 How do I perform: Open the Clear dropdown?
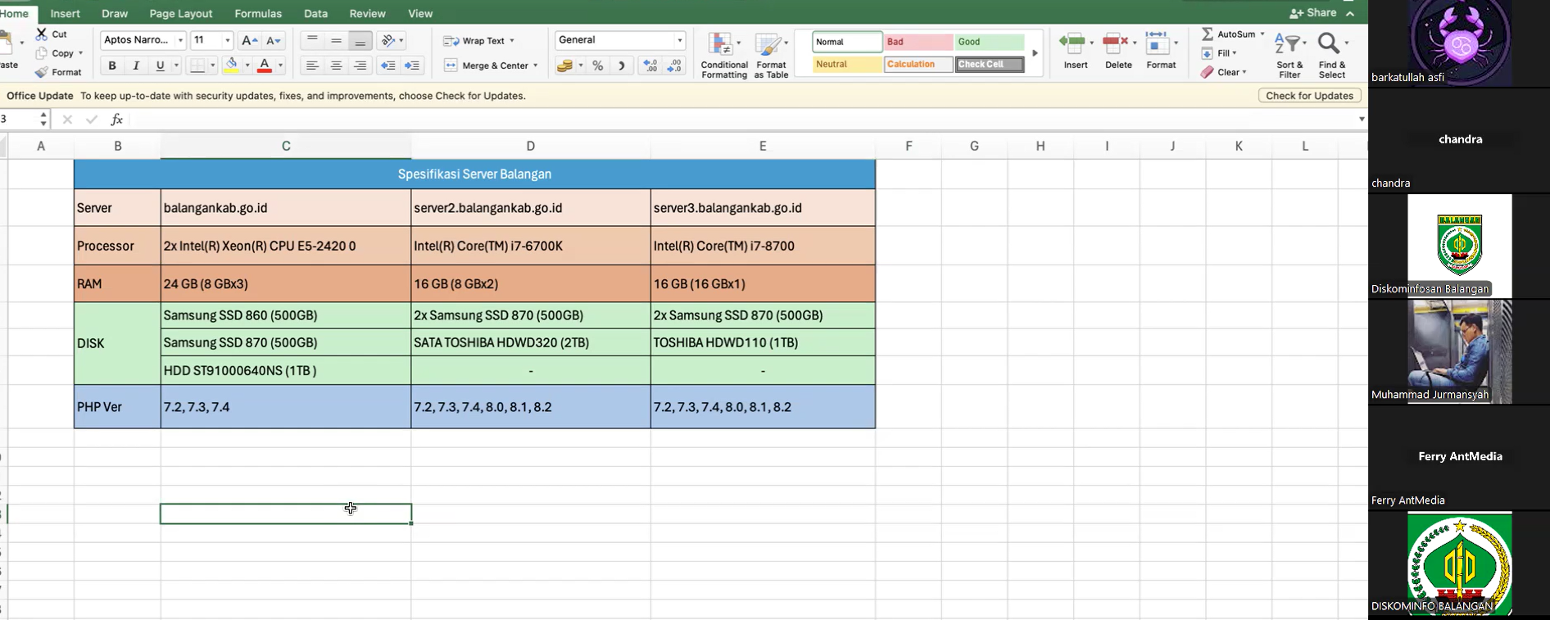pos(1224,72)
